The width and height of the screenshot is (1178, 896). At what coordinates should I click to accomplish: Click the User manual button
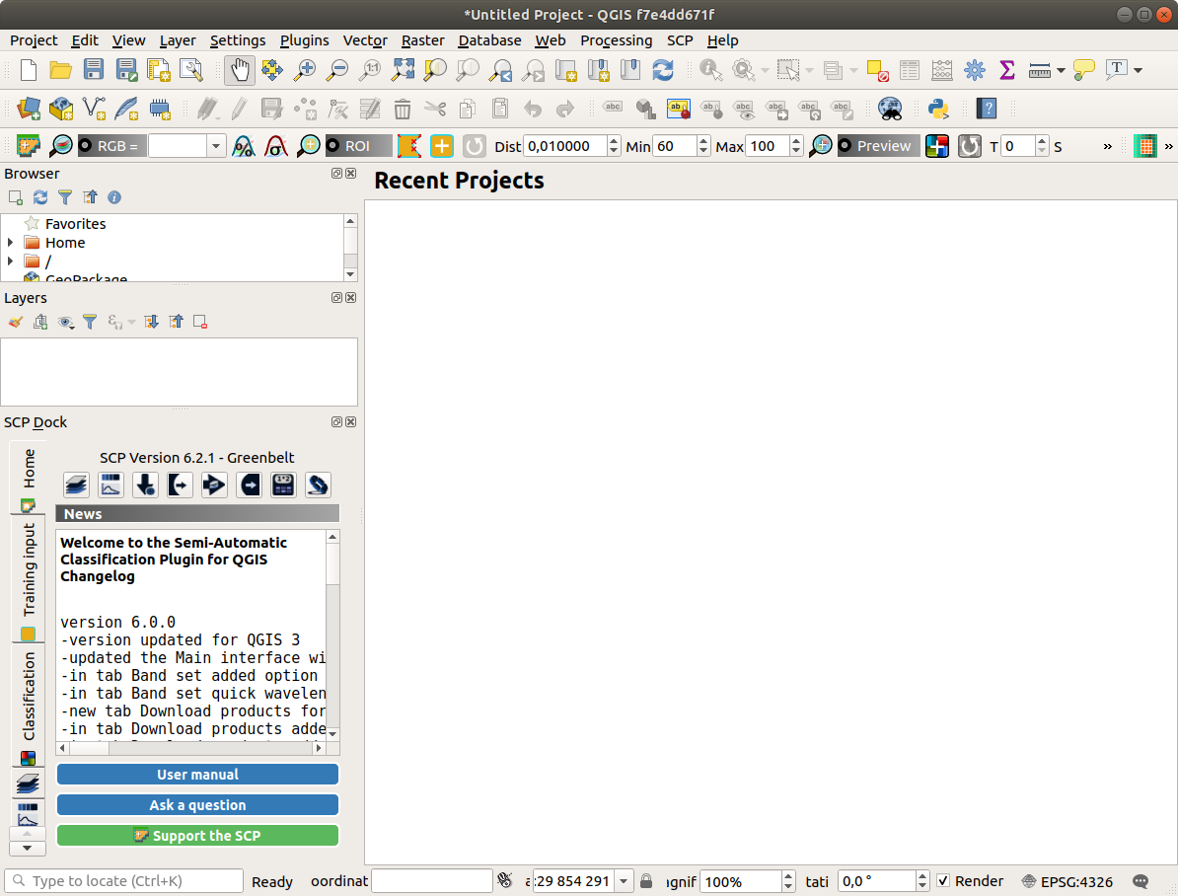click(197, 775)
